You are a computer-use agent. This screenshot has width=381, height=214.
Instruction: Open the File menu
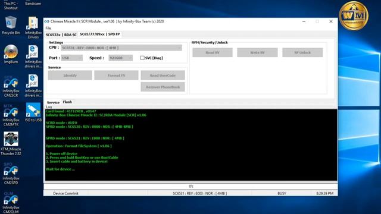point(48,28)
